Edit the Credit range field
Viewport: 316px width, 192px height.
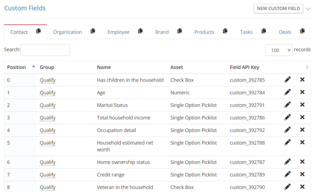pos(287,174)
